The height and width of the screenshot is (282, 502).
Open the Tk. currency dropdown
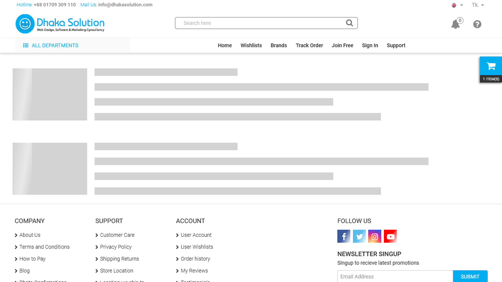click(x=478, y=5)
